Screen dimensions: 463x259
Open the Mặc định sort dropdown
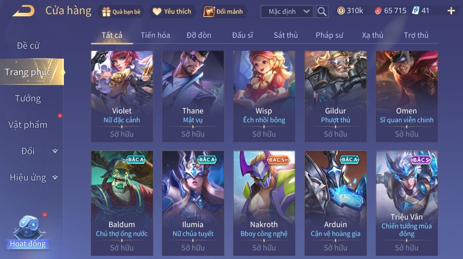tap(287, 12)
